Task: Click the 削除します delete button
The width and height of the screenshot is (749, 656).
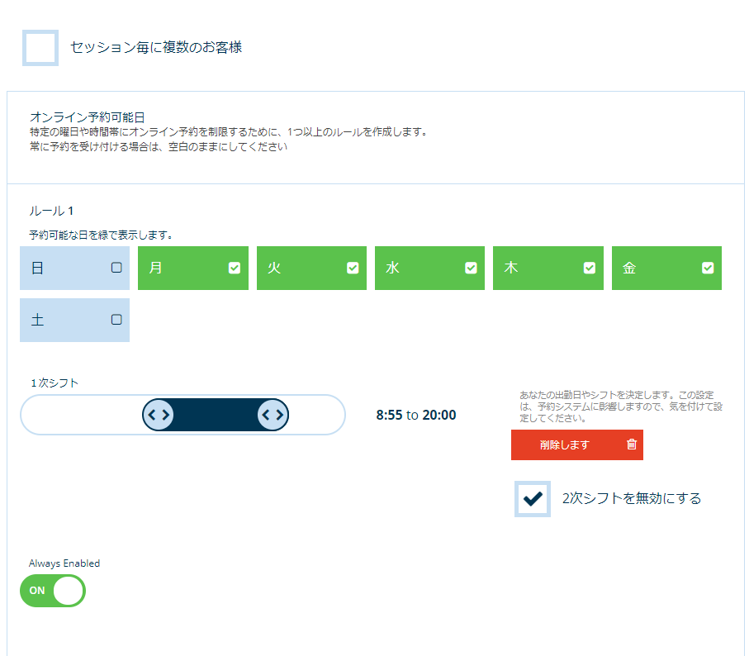Action: click(x=577, y=444)
